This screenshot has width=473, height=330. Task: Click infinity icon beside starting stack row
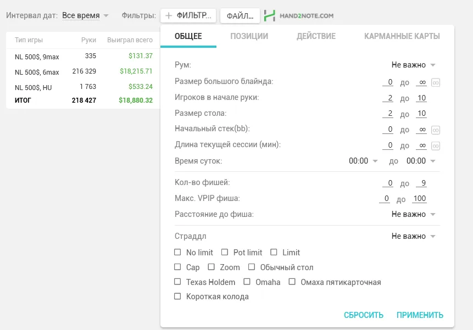[436, 130]
